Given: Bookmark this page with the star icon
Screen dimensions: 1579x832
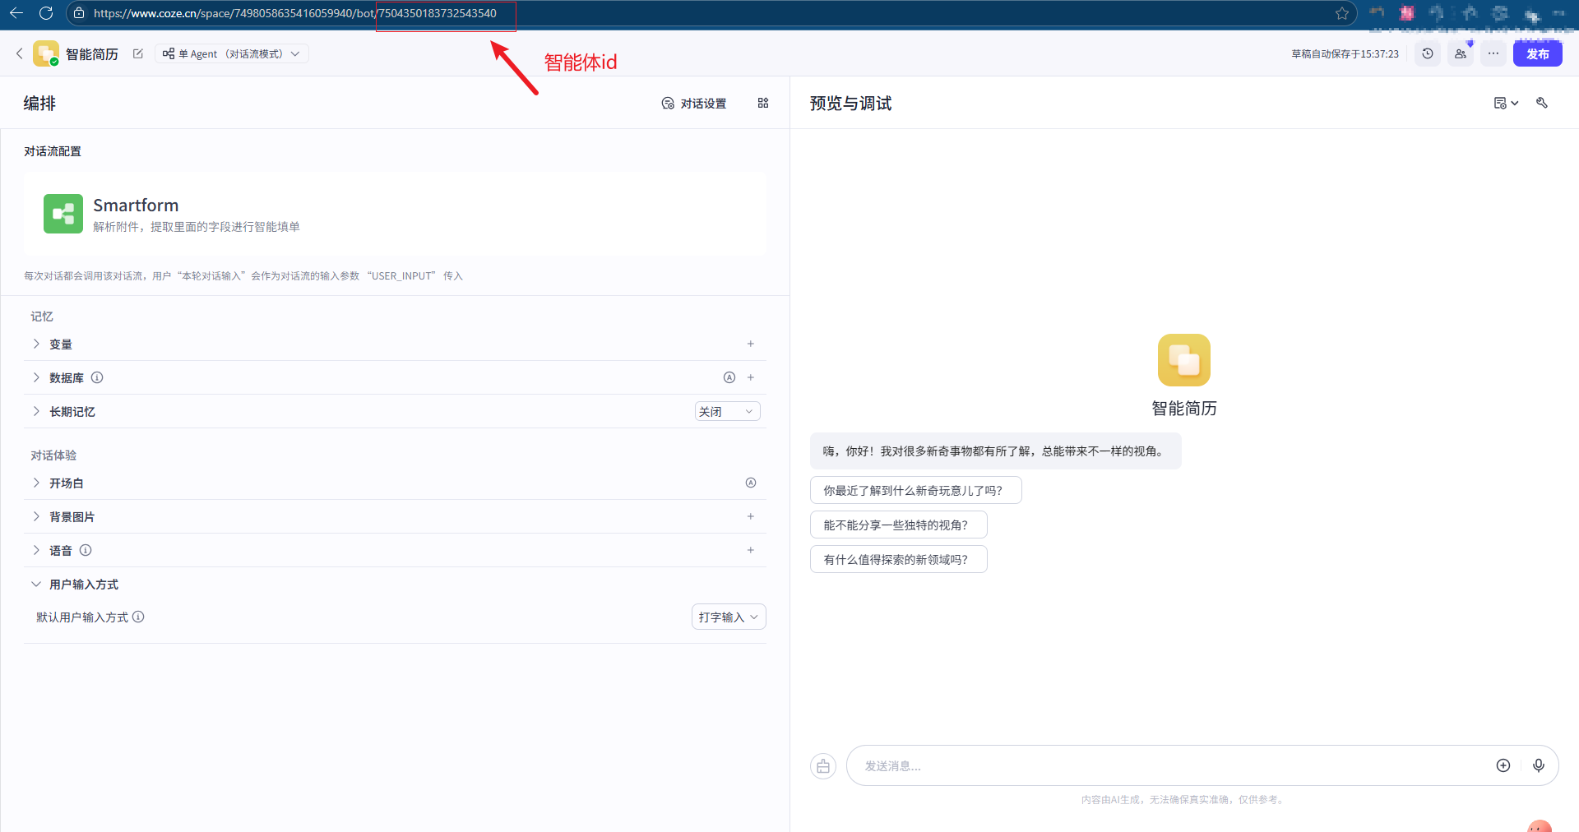Looking at the screenshot, I should tap(1342, 13).
